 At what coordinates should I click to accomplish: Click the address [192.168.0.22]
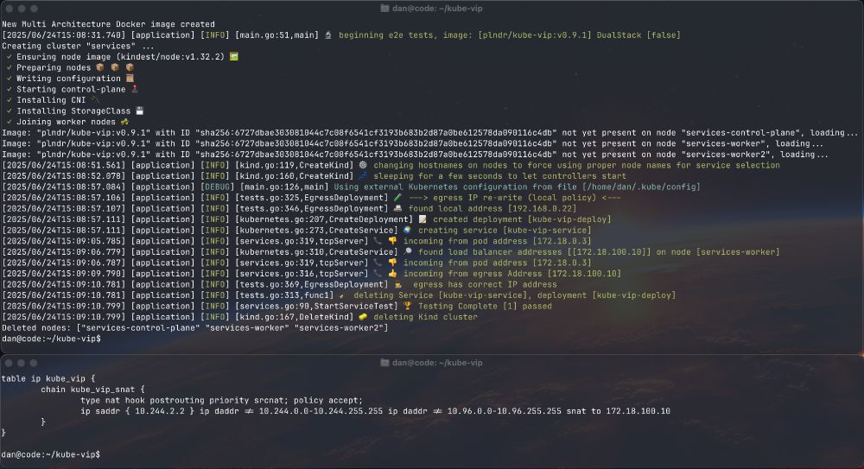[x=542, y=208]
